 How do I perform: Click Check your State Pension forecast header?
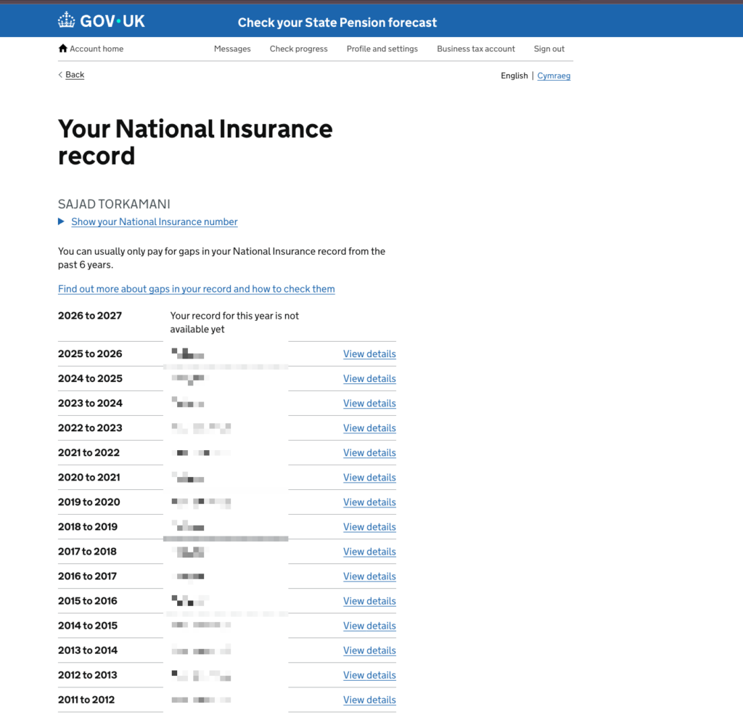(337, 23)
